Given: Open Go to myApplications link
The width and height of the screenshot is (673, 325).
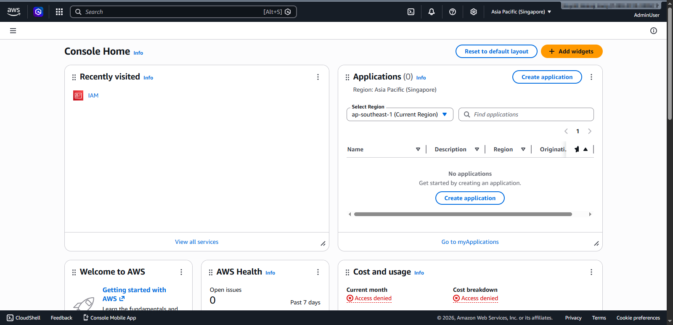Looking at the screenshot, I should (x=470, y=242).
